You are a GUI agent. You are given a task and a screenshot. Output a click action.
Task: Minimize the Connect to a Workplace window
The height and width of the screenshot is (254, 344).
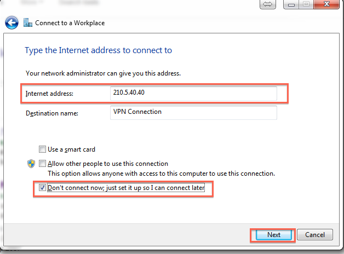click(x=291, y=4)
